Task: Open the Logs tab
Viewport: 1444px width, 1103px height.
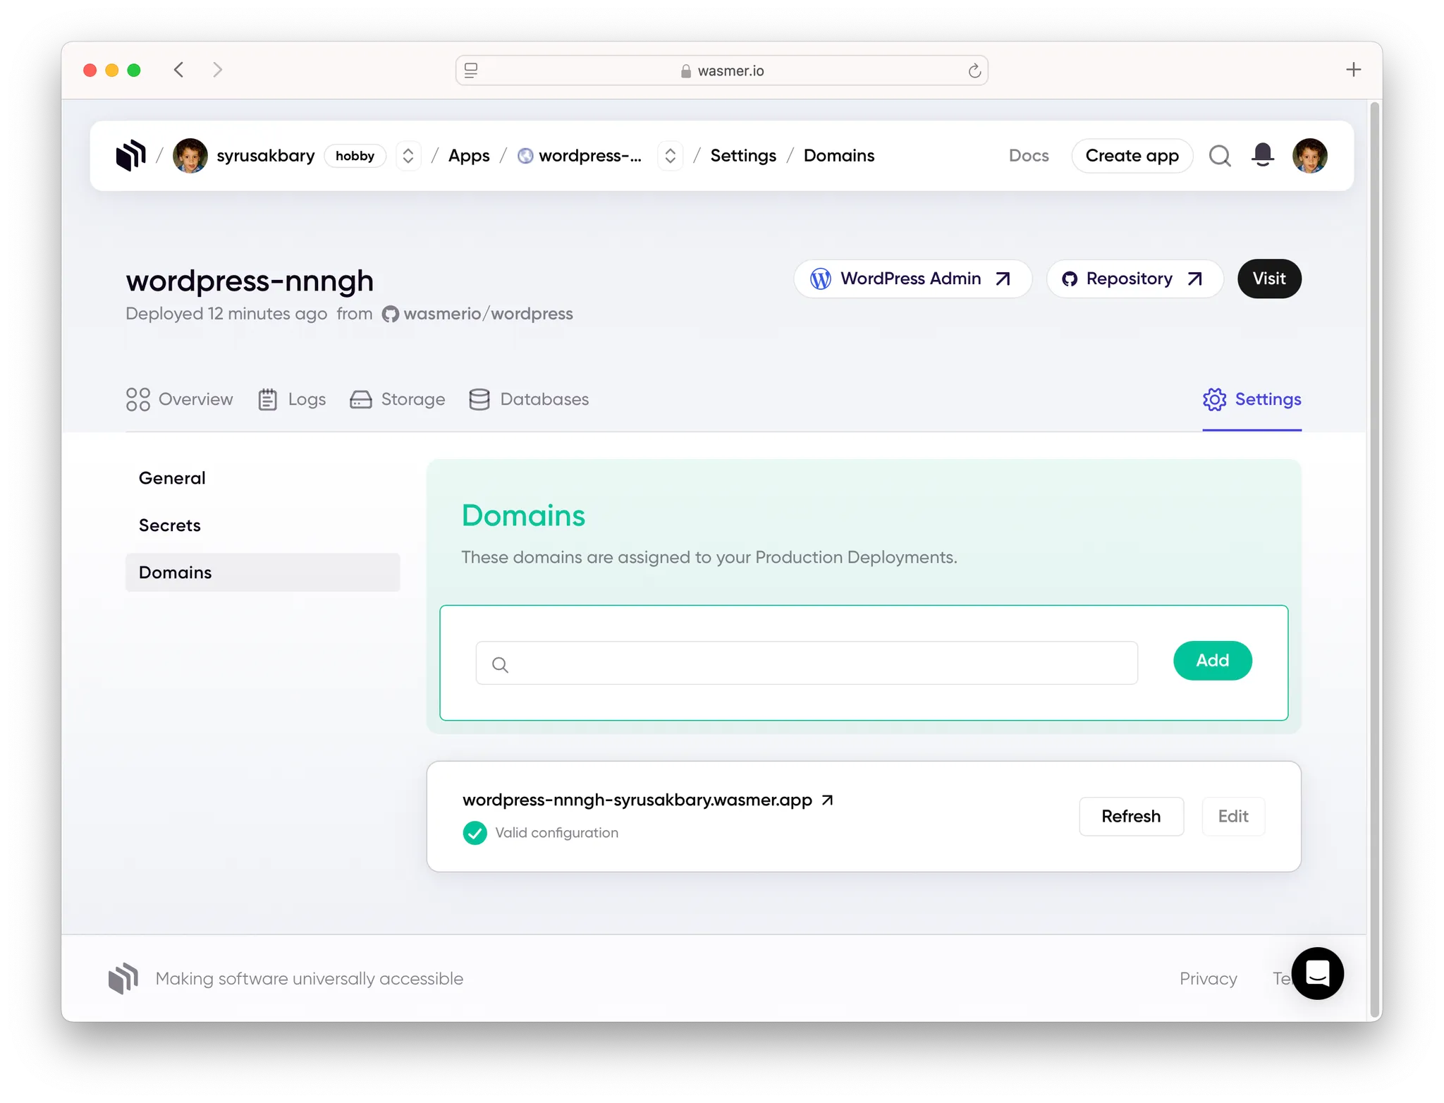Action: [x=292, y=399]
